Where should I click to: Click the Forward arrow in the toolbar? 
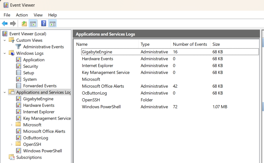(13, 24)
